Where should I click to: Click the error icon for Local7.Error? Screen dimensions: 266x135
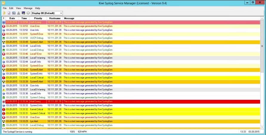tap(4, 54)
